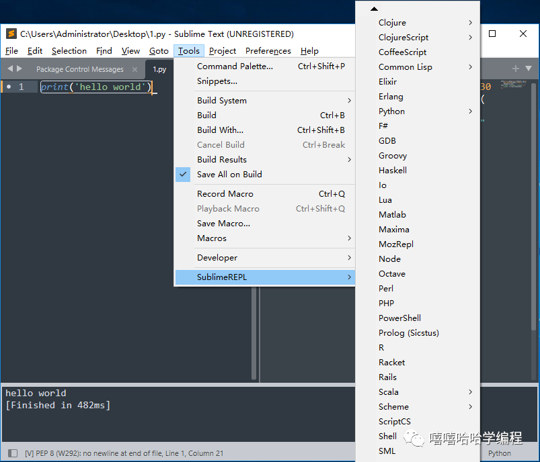Open SublimeREPL submenu

(x=265, y=277)
